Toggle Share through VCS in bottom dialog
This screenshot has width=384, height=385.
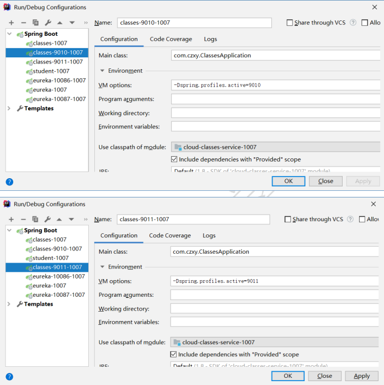tap(287, 220)
